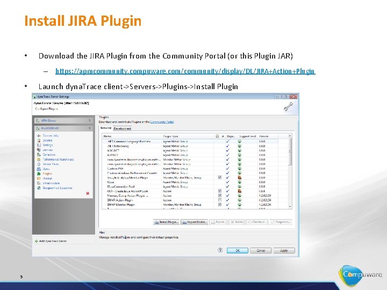Click the Apply button
Screen dimensions: 387x290
pyautogui.click(x=284, y=251)
